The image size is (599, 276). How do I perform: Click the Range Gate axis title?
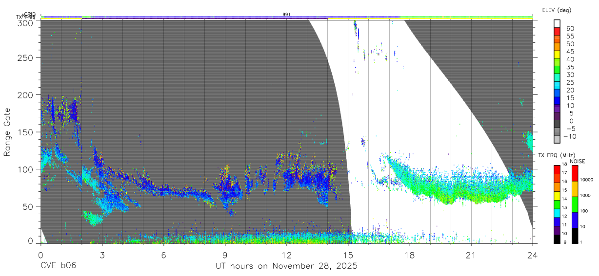[8, 132]
